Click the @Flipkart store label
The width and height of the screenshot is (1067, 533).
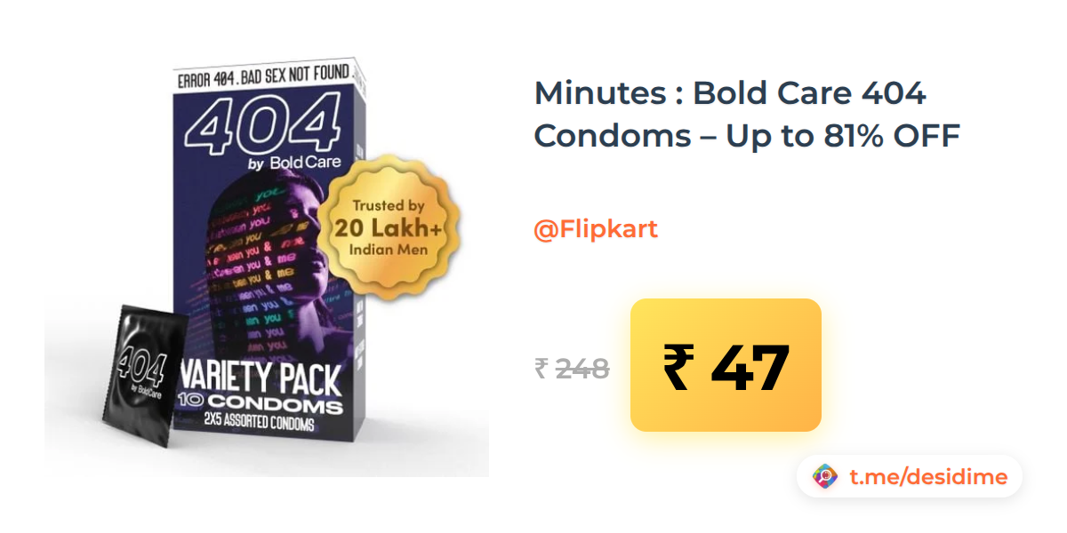click(x=596, y=229)
